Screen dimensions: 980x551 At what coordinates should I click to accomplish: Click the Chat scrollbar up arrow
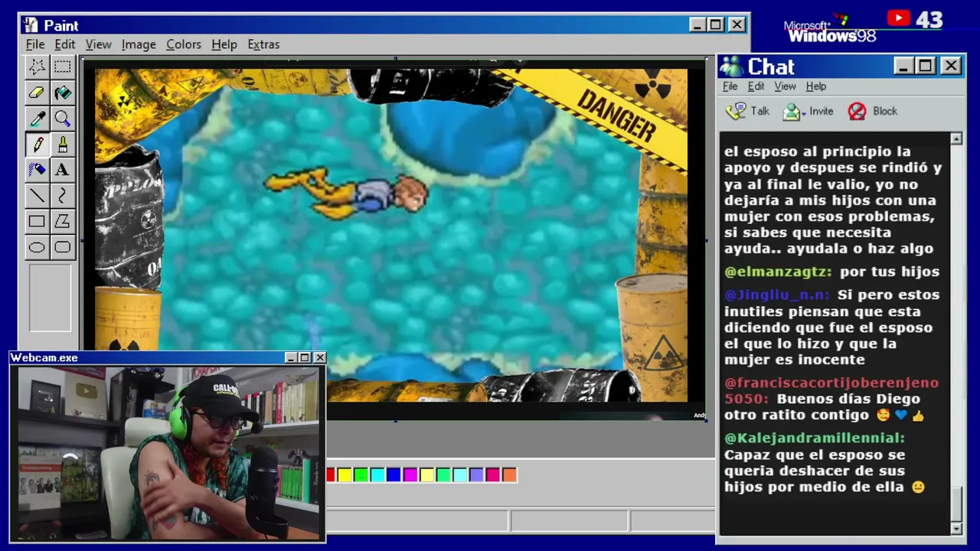[956, 139]
